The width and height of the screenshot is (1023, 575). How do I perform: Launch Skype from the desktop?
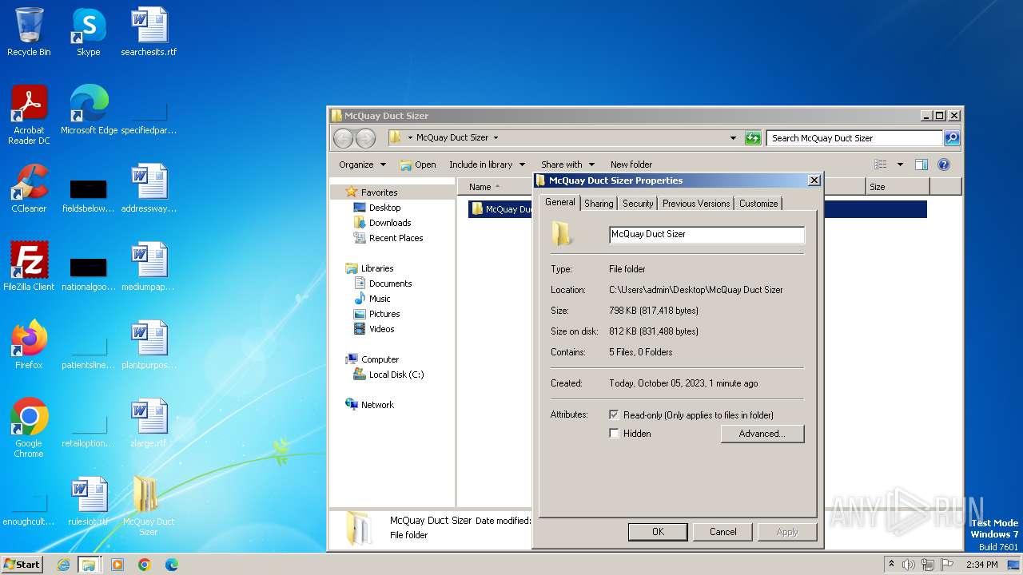click(88, 32)
